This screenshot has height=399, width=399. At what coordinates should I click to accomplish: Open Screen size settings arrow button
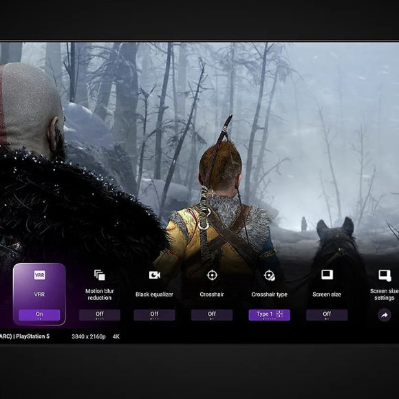385,315
